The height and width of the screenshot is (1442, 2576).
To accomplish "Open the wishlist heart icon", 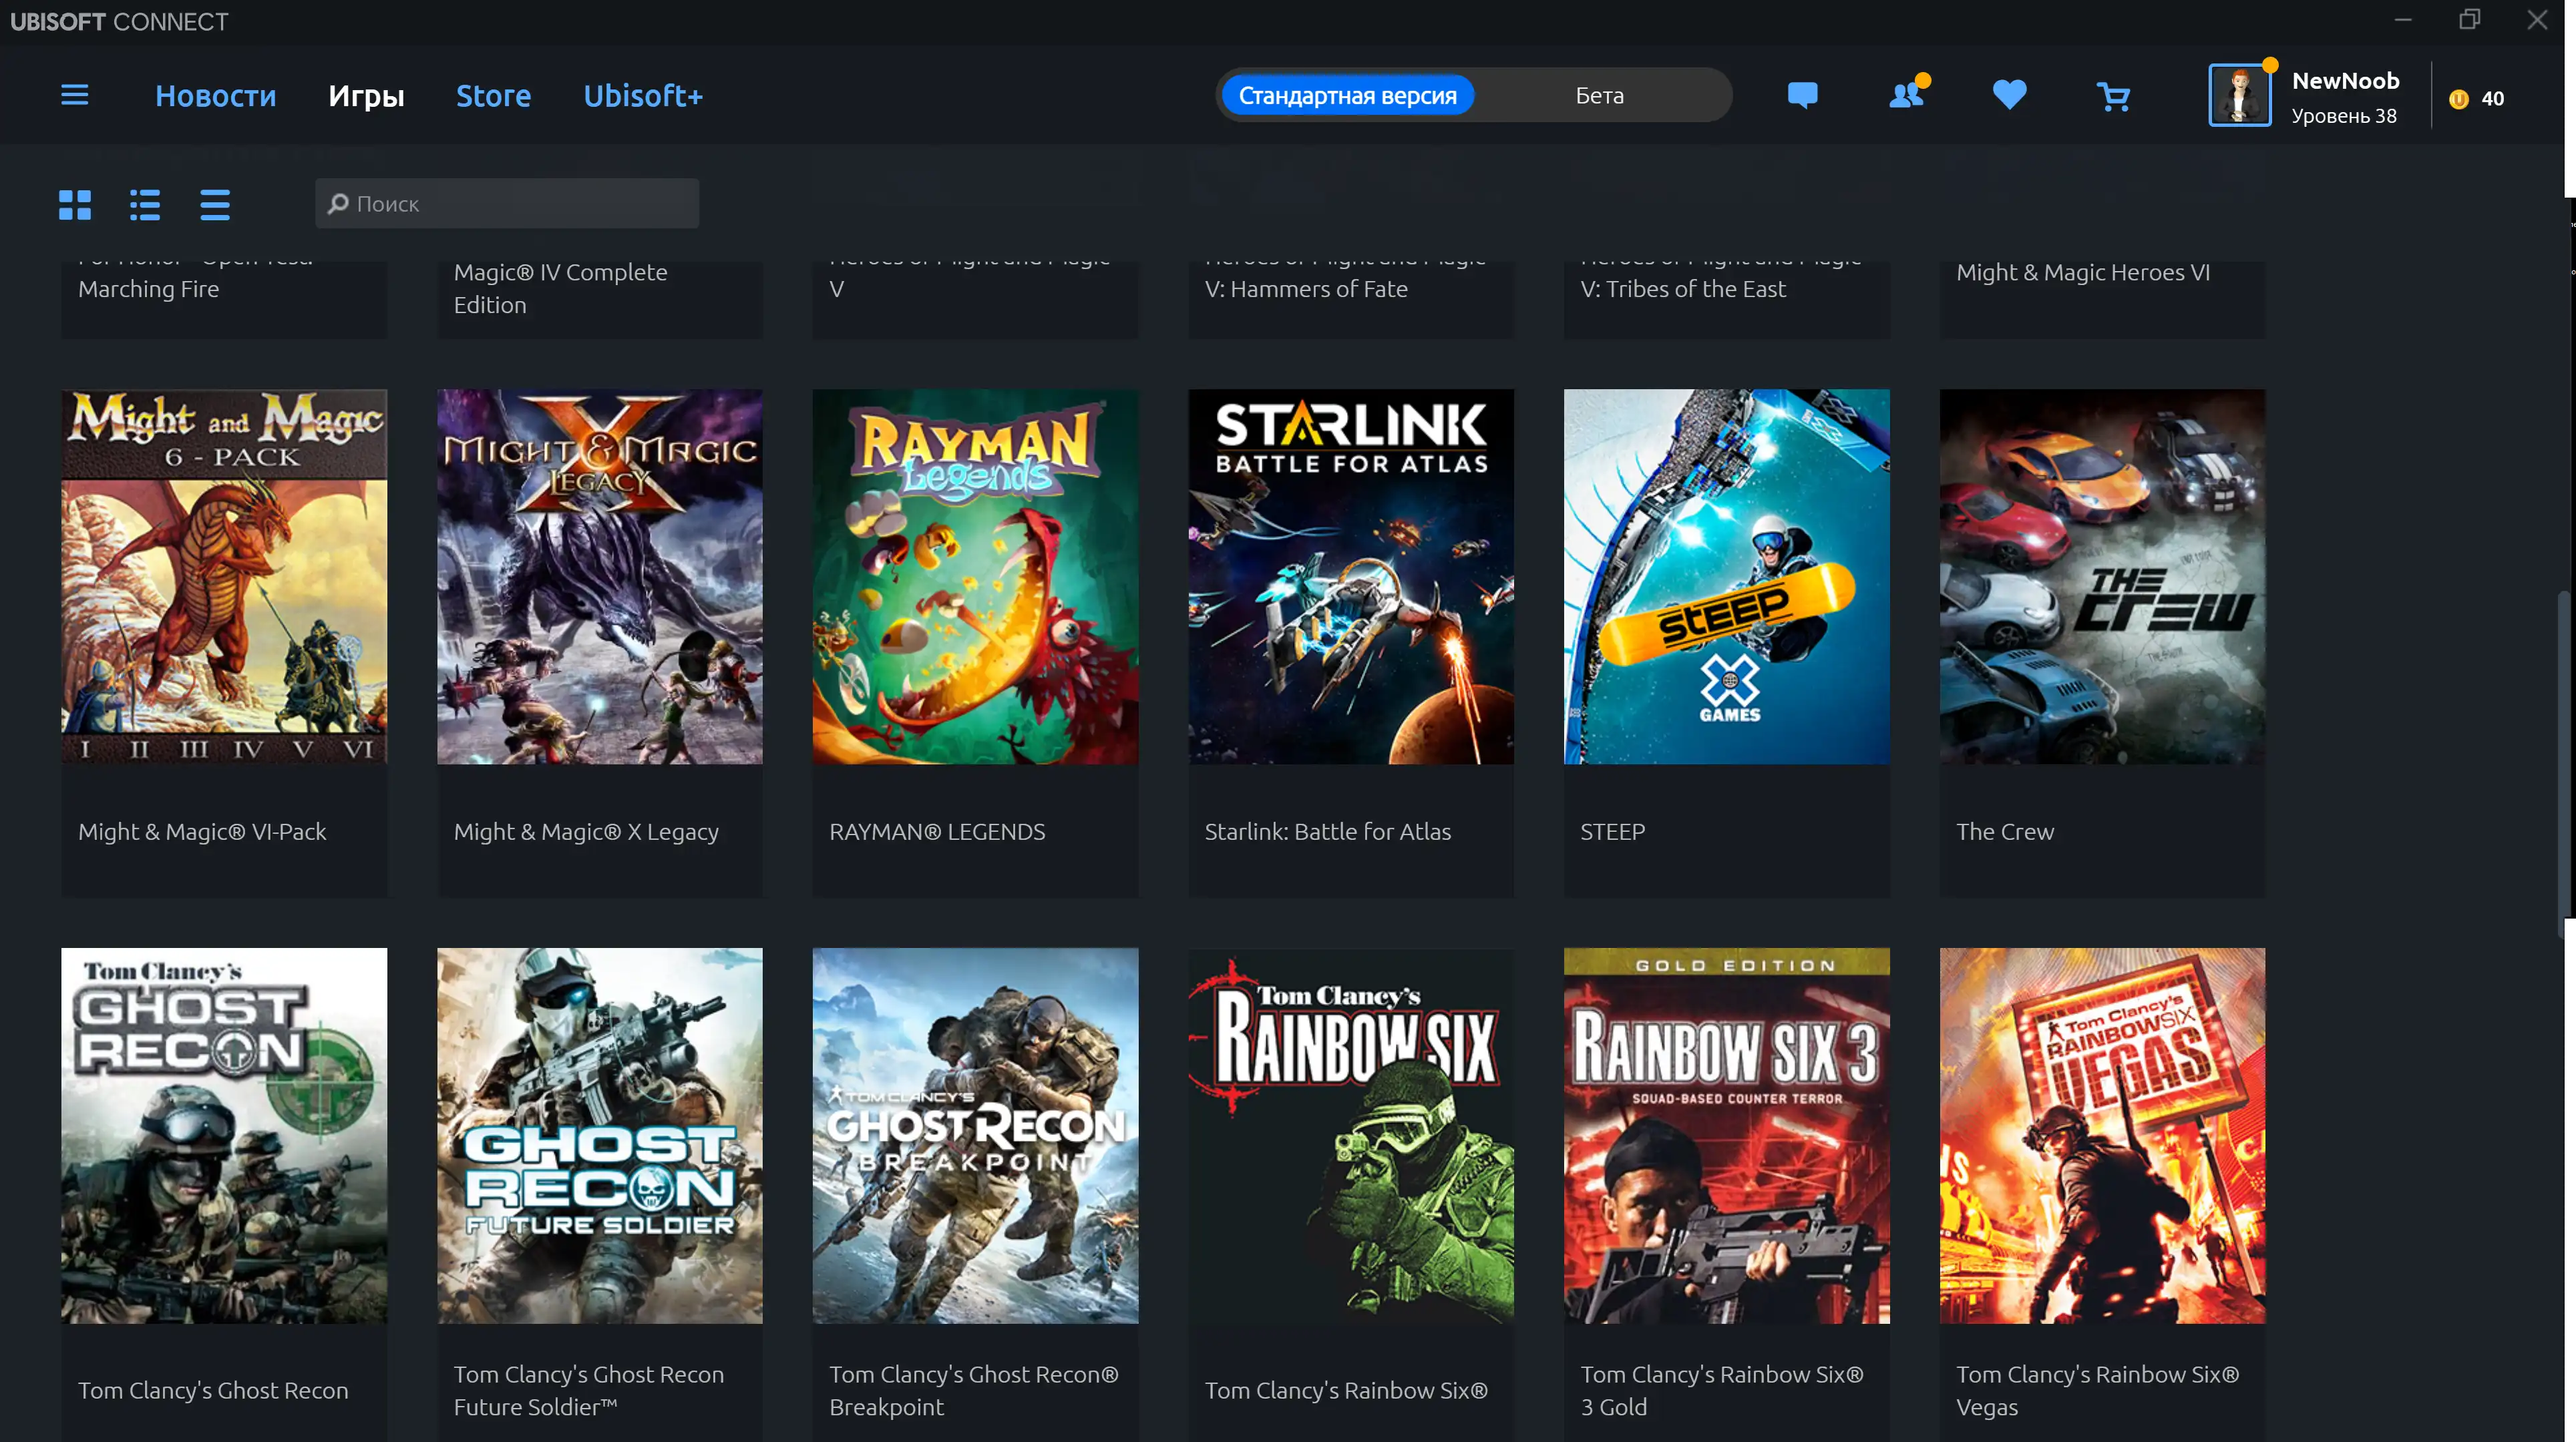I will coord(2009,95).
